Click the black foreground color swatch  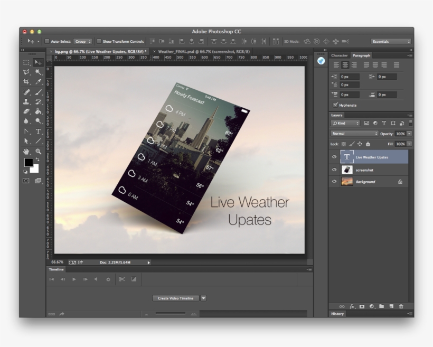click(28, 162)
